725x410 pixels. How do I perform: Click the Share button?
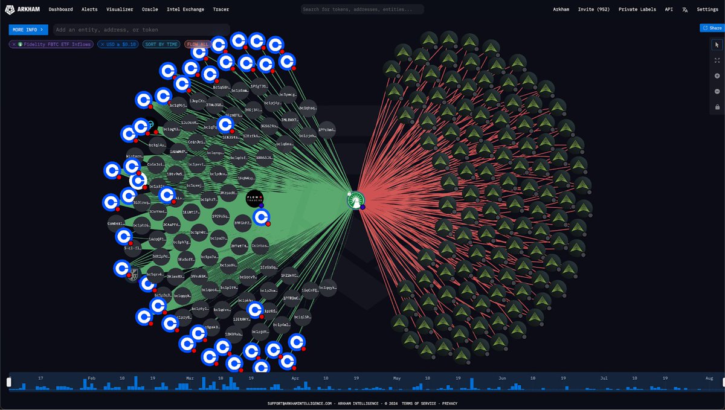711,28
